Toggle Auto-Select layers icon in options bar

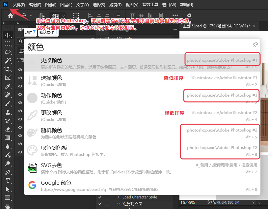(41, 15)
